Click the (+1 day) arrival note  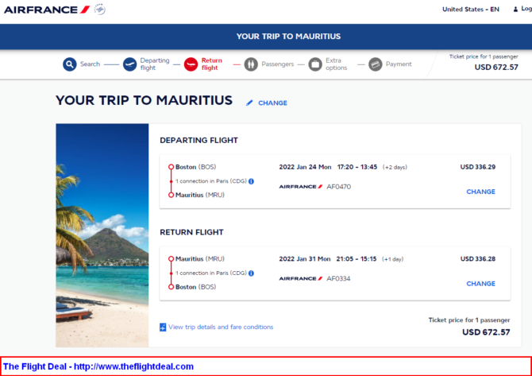pyautogui.click(x=392, y=259)
